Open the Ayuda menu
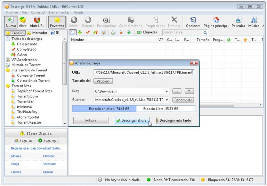The image size is (267, 186). (79, 12)
